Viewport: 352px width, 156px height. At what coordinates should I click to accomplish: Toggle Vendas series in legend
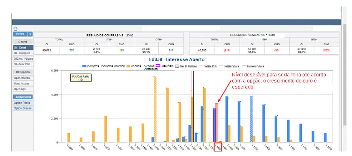134,66
